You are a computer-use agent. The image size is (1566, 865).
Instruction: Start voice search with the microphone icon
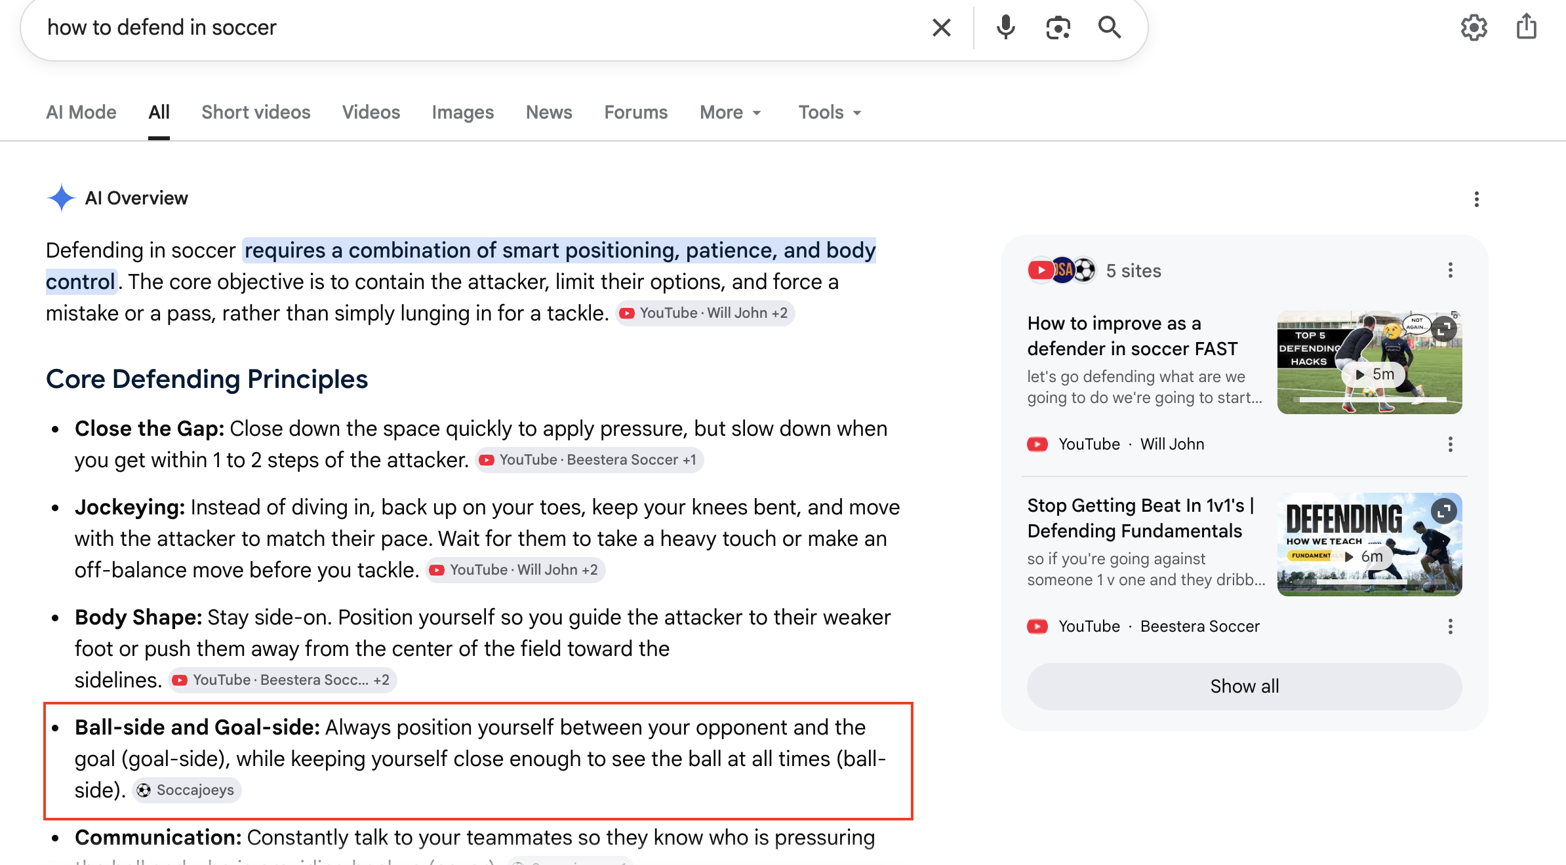click(x=1005, y=28)
